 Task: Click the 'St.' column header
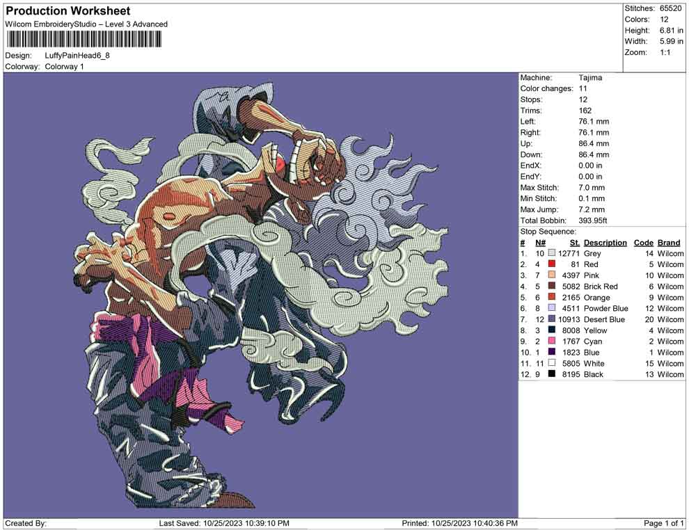[x=575, y=243]
